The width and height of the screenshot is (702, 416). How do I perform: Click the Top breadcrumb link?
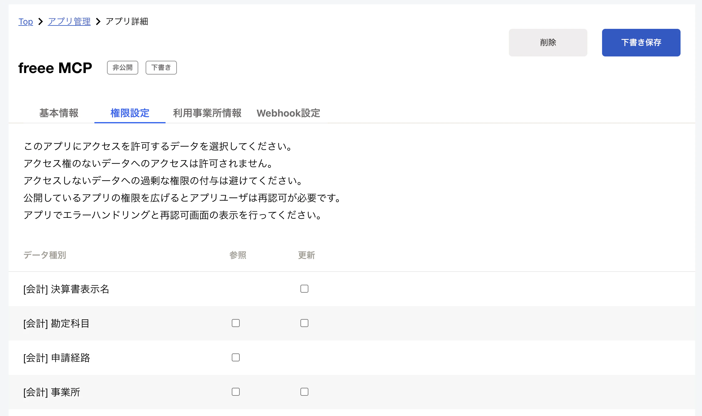(25, 21)
